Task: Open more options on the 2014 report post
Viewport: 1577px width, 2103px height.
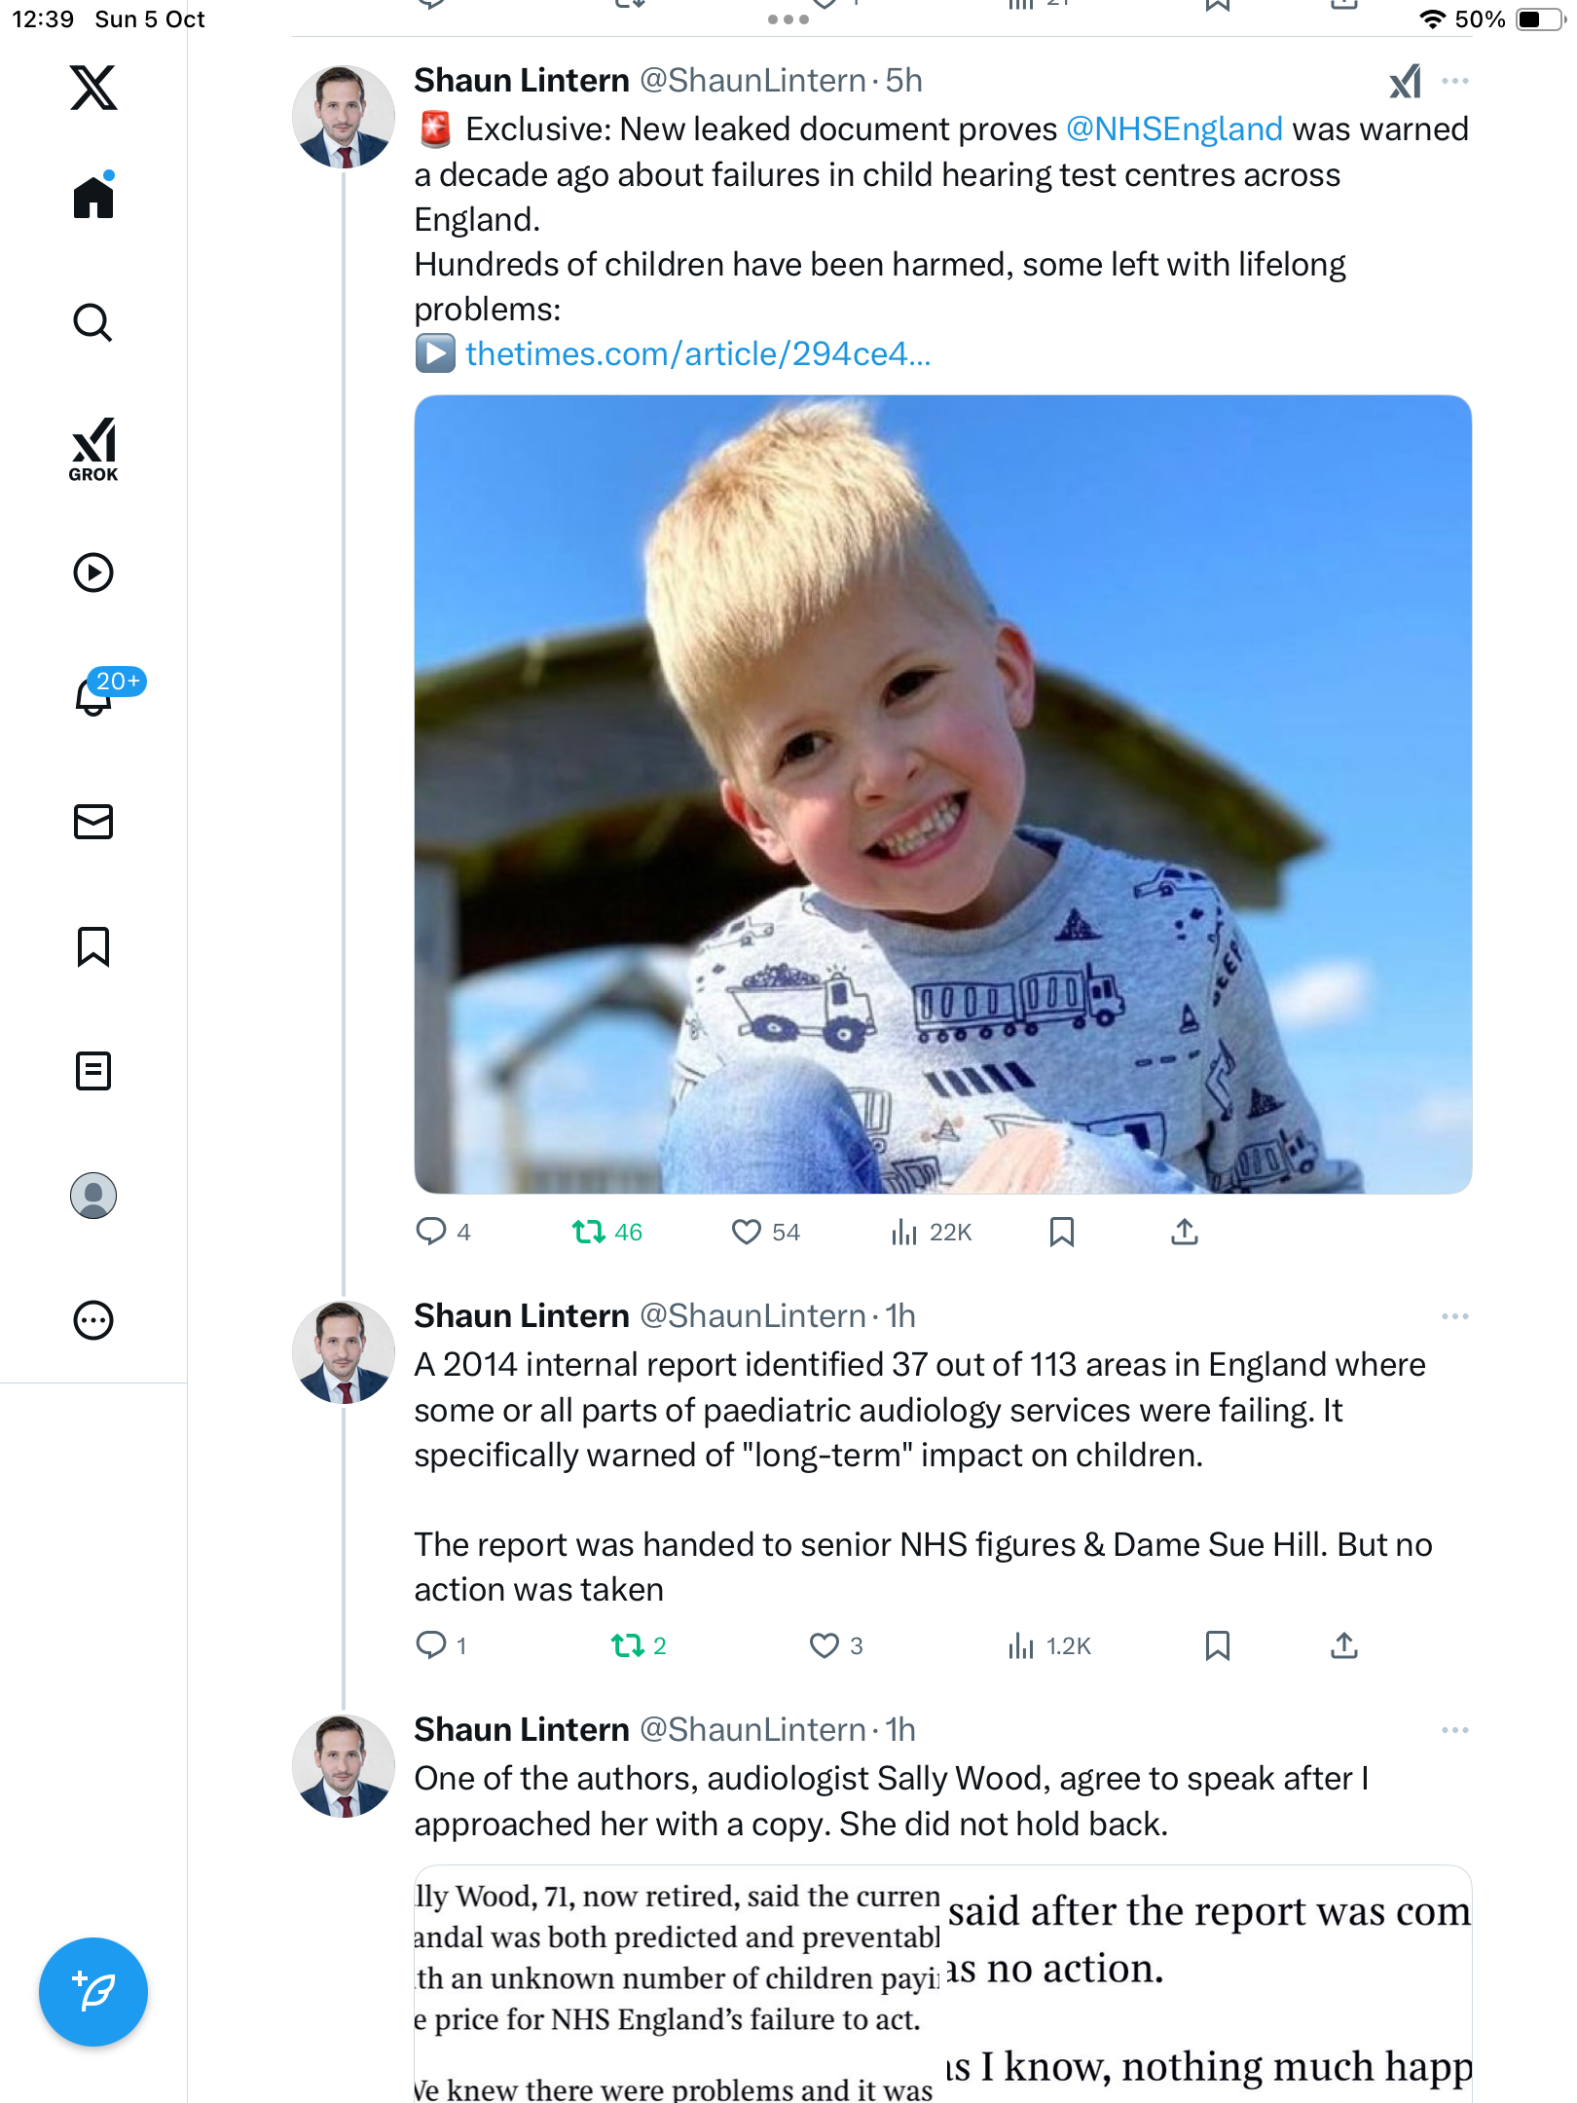Action: [x=1455, y=1316]
